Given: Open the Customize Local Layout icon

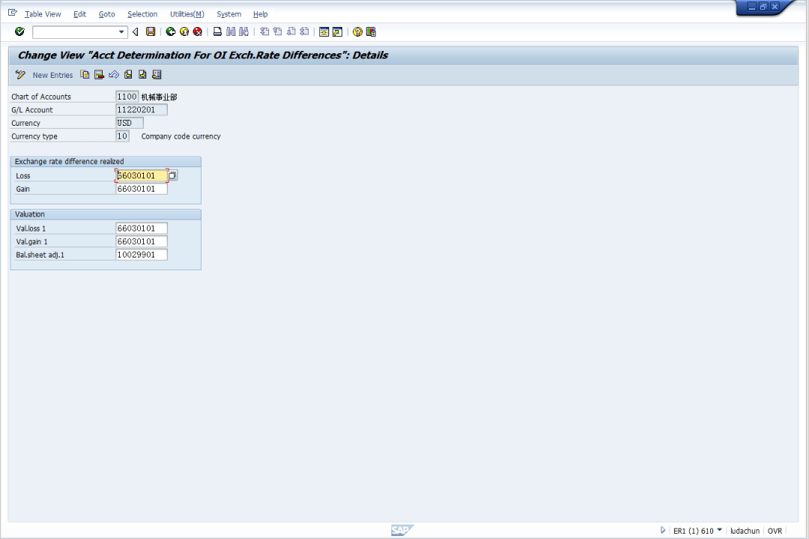Looking at the screenshot, I should click(371, 31).
